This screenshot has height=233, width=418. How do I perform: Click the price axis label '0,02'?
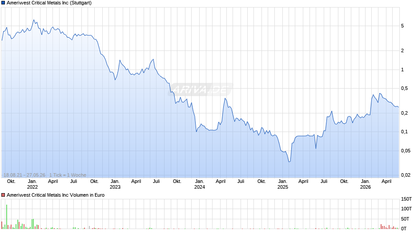(406, 175)
